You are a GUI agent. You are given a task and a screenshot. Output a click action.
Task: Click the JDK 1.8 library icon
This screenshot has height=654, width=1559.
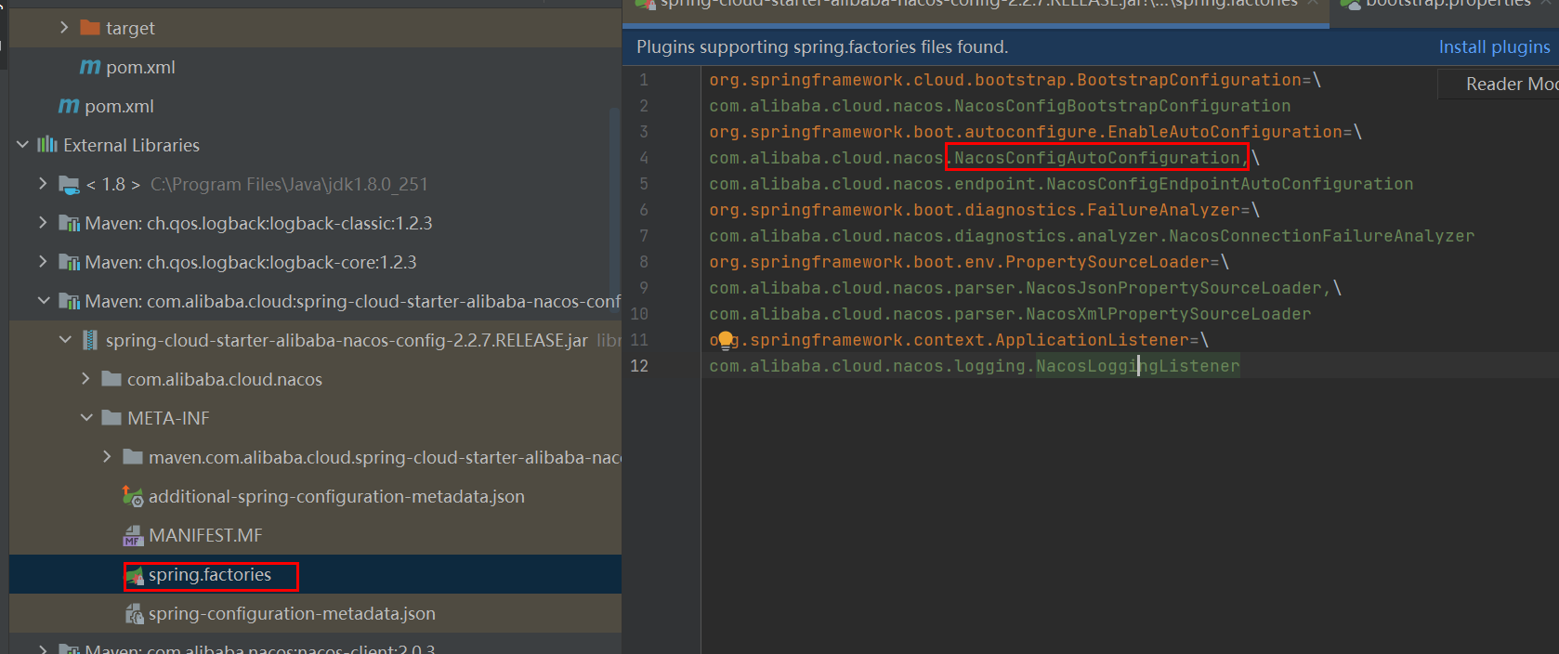(x=69, y=184)
